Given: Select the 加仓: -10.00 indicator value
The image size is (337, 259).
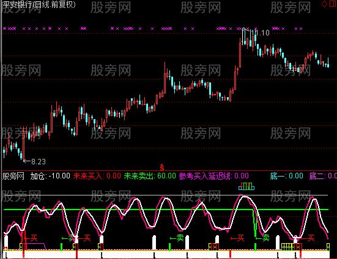Looking at the screenshot, I should (x=50, y=176).
